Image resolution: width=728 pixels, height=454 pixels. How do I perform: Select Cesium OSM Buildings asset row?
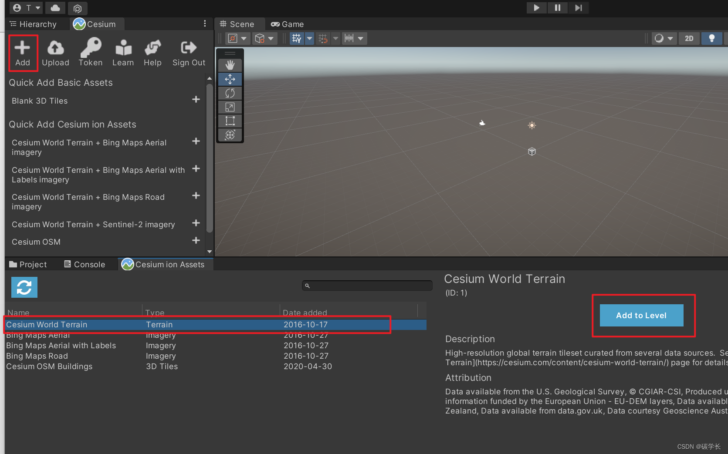[x=216, y=367]
